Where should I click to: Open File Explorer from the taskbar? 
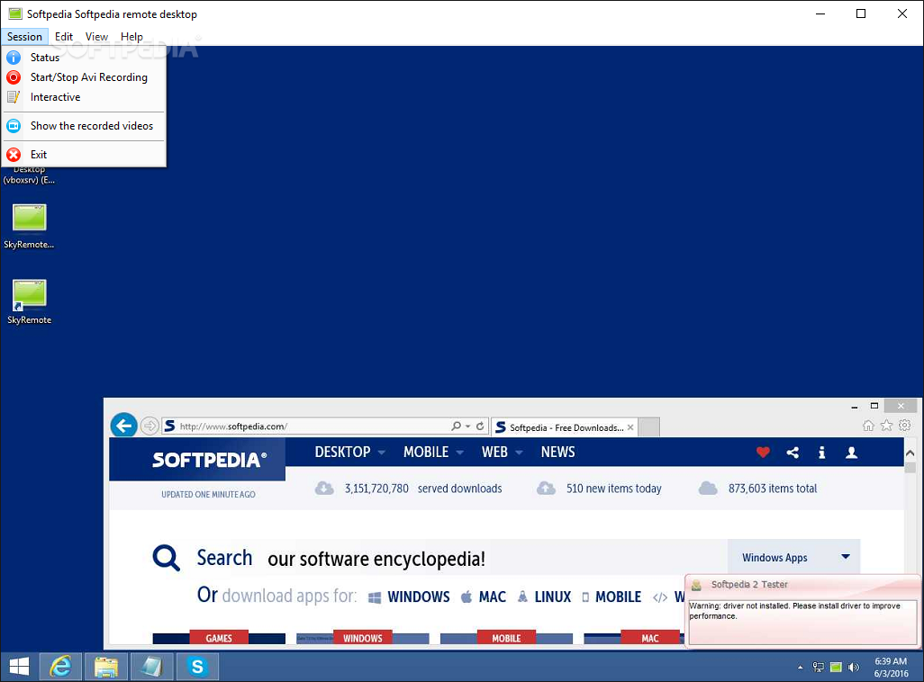tap(106, 667)
